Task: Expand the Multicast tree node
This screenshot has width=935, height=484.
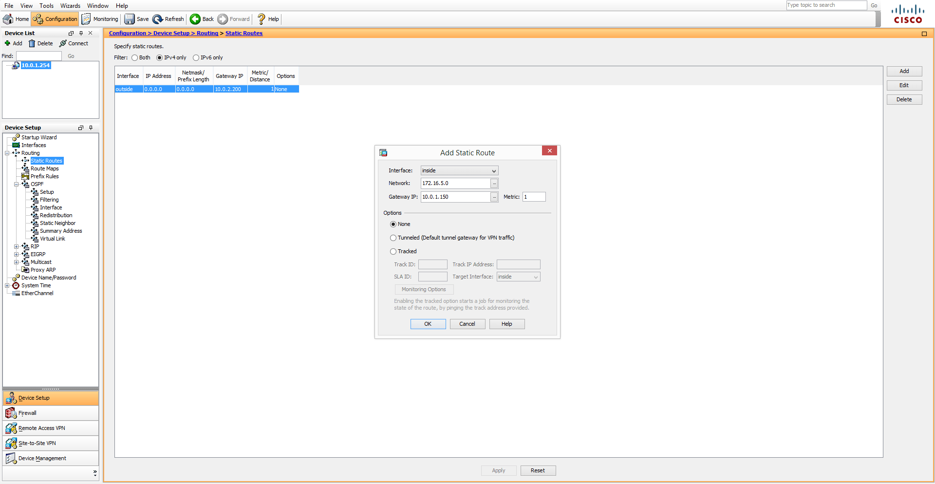Action: tap(17, 262)
